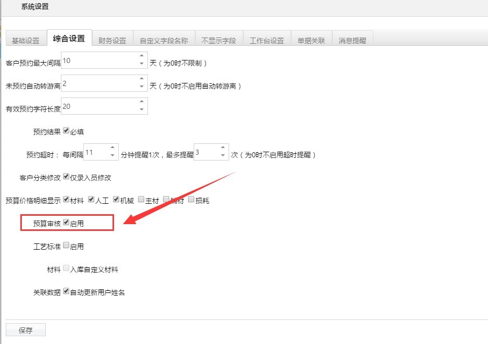488x344 pixels.
Task: Open the 财务设置 tab
Action: (112, 39)
